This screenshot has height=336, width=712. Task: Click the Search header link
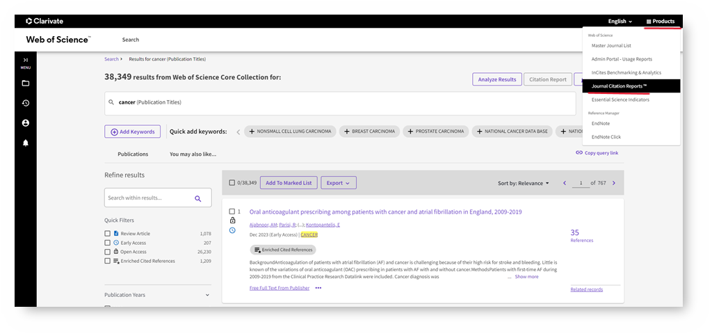pos(130,40)
